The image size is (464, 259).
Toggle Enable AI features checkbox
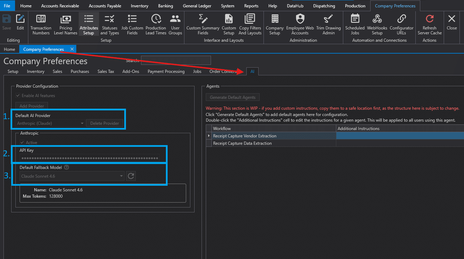point(18,96)
